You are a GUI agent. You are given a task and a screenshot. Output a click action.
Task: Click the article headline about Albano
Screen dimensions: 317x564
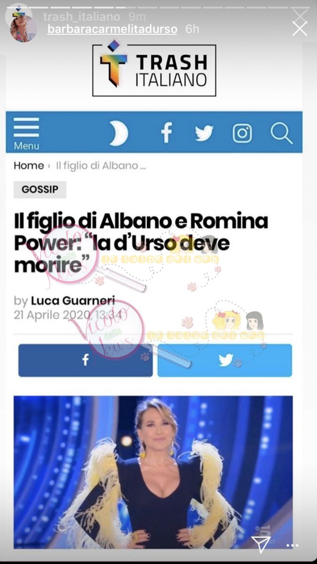[x=141, y=243]
